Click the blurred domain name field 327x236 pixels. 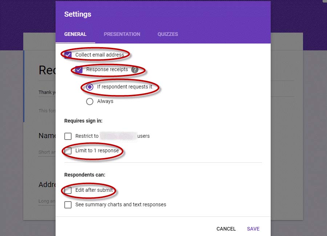click(118, 136)
